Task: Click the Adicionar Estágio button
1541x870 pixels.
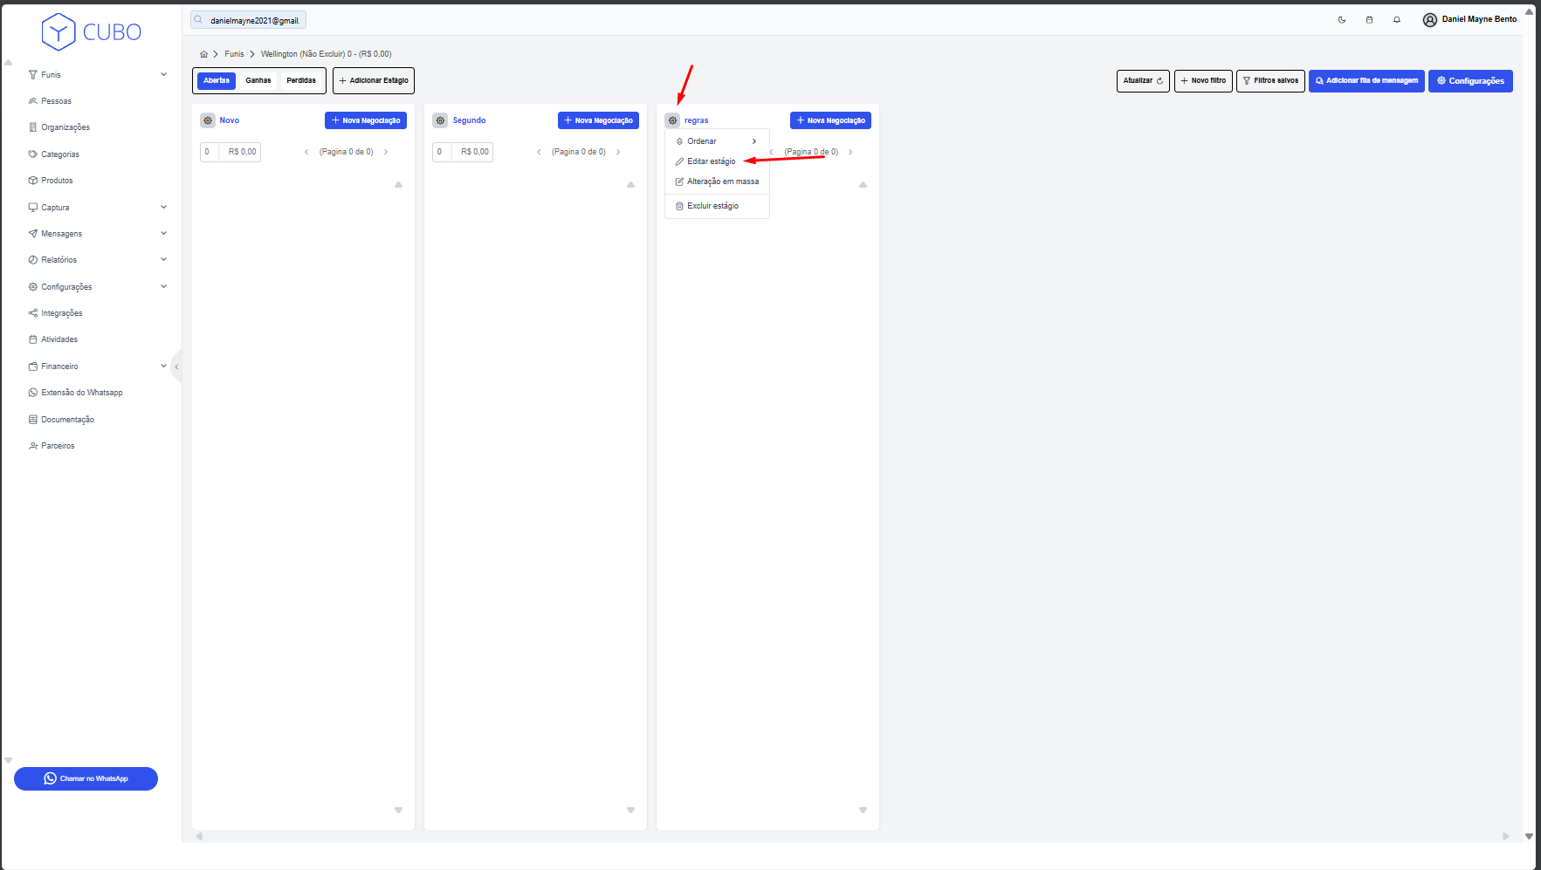Action: coord(374,80)
